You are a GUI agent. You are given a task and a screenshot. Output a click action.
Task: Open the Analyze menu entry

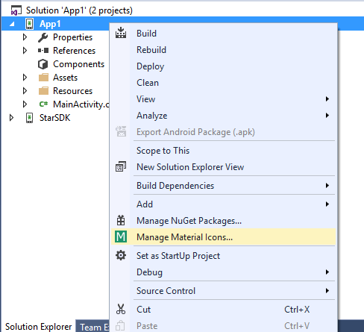223,116
